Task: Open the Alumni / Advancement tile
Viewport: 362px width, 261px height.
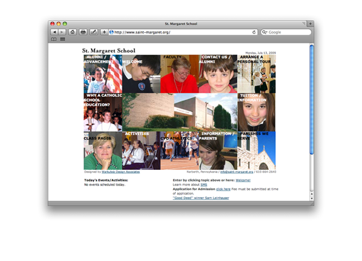Action: (103, 74)
